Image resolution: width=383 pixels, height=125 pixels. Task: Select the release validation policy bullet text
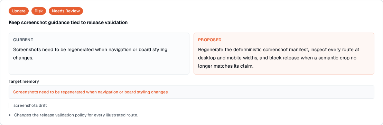coord(76,115)
